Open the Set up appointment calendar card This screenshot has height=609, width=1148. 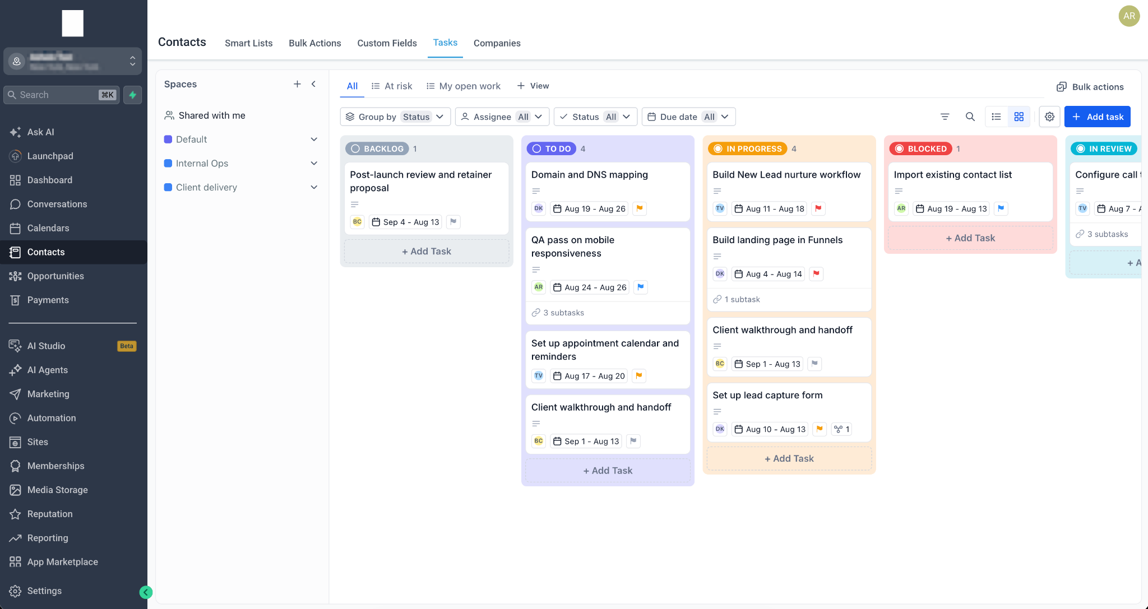pyautogui.click(x=608, y=359)
